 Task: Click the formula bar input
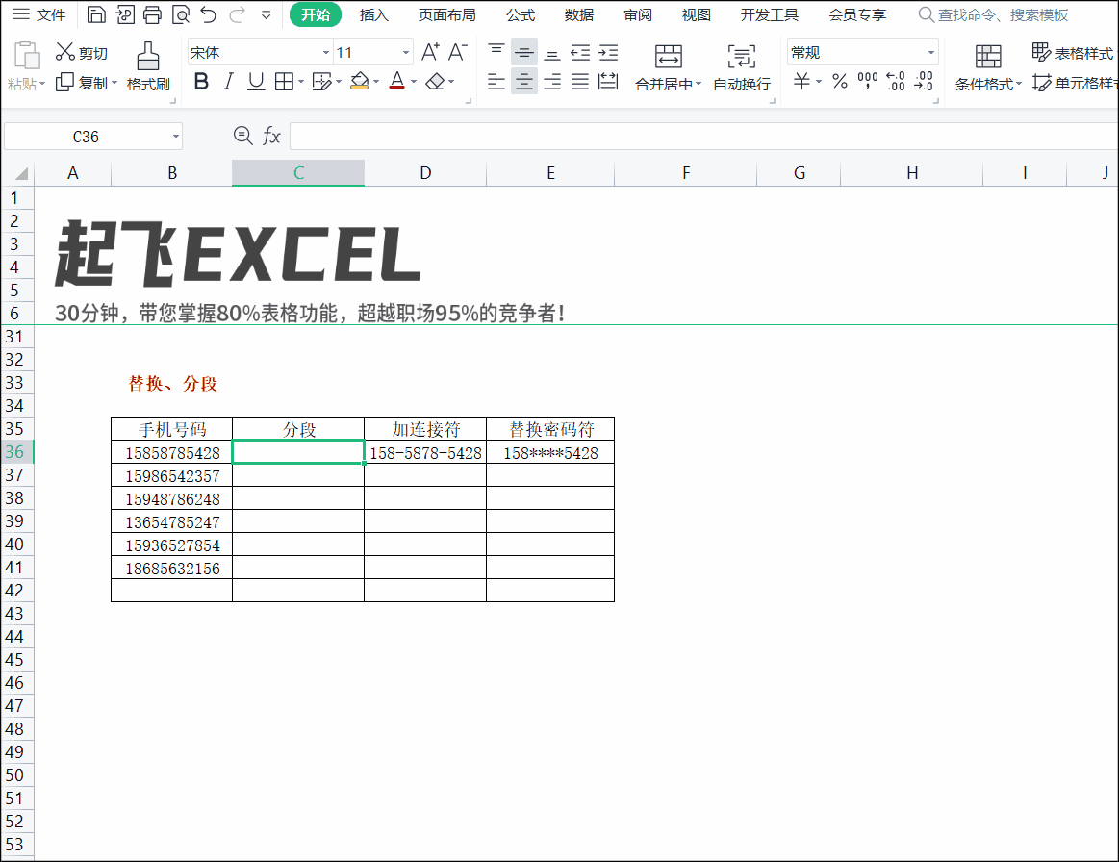click(x=703, y=137)
